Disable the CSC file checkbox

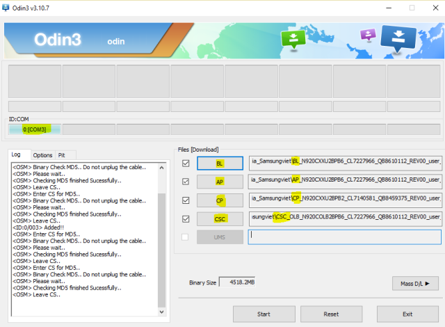(x=186, y=219)
